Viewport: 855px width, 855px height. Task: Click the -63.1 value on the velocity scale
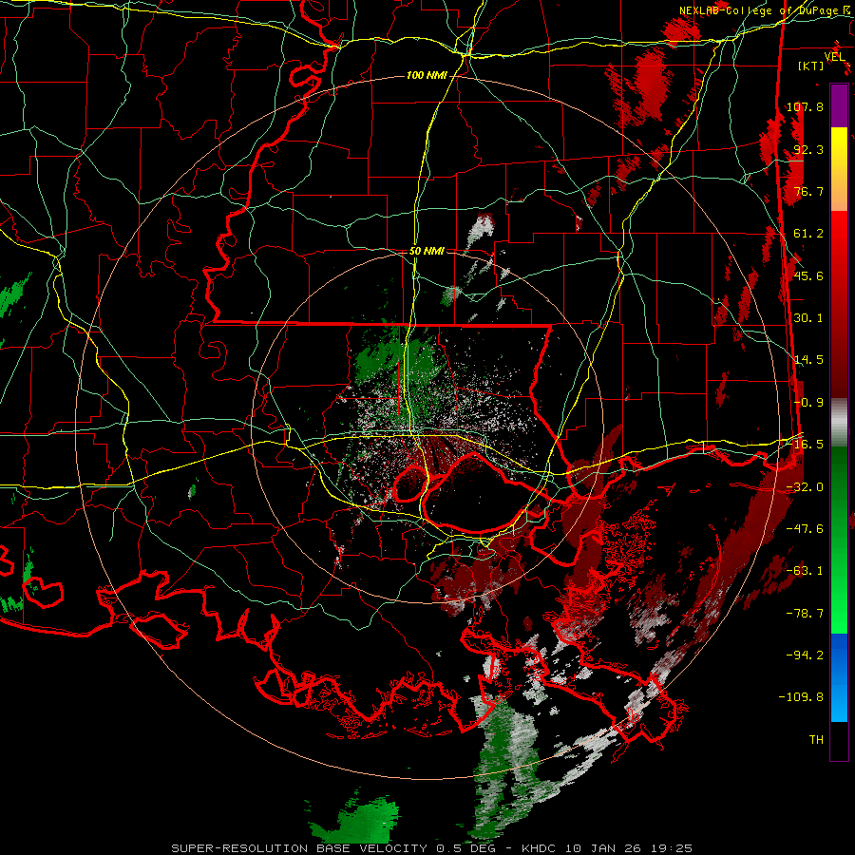coord(805,571)
